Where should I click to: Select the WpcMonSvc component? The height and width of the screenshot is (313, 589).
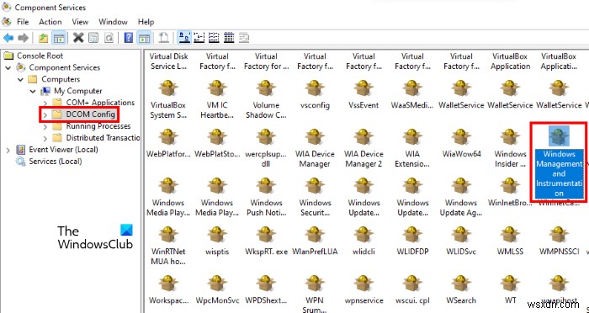(217, 289)
